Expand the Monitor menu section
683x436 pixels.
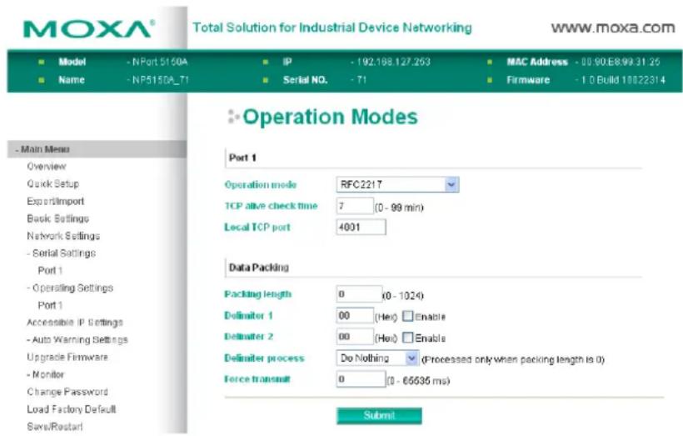tap(45, 374)
